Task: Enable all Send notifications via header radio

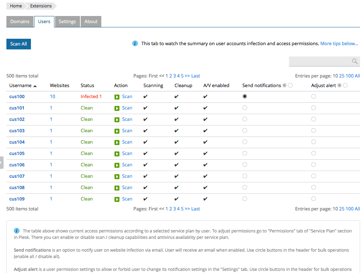Action: click(x=284, y=85)
